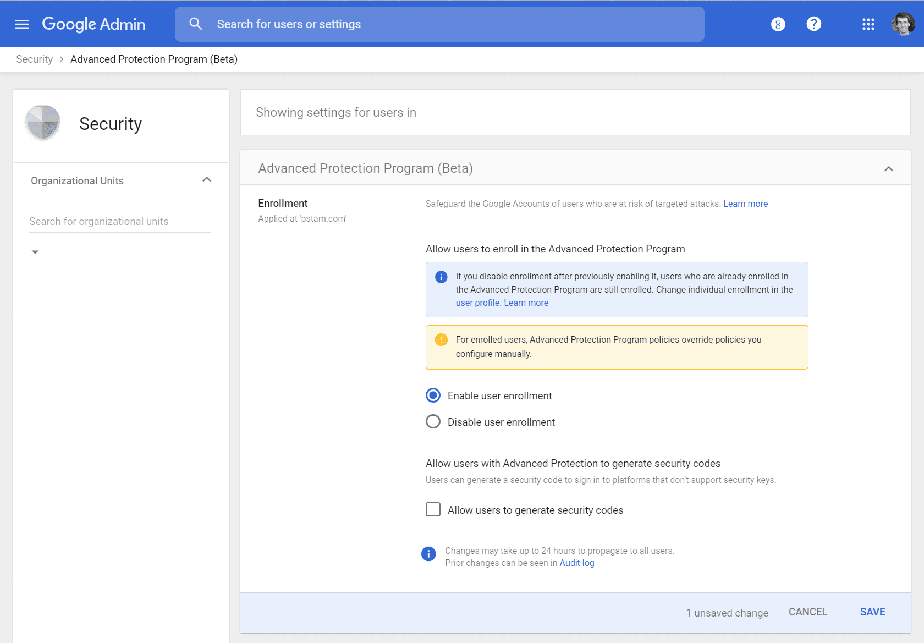Focus the organizational units search field
This screenshot has width=924, height=643.
(x=120, y=222)
